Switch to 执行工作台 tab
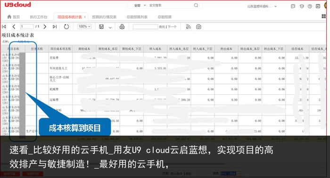Screen dimensions: 330x178 point(39,17)
